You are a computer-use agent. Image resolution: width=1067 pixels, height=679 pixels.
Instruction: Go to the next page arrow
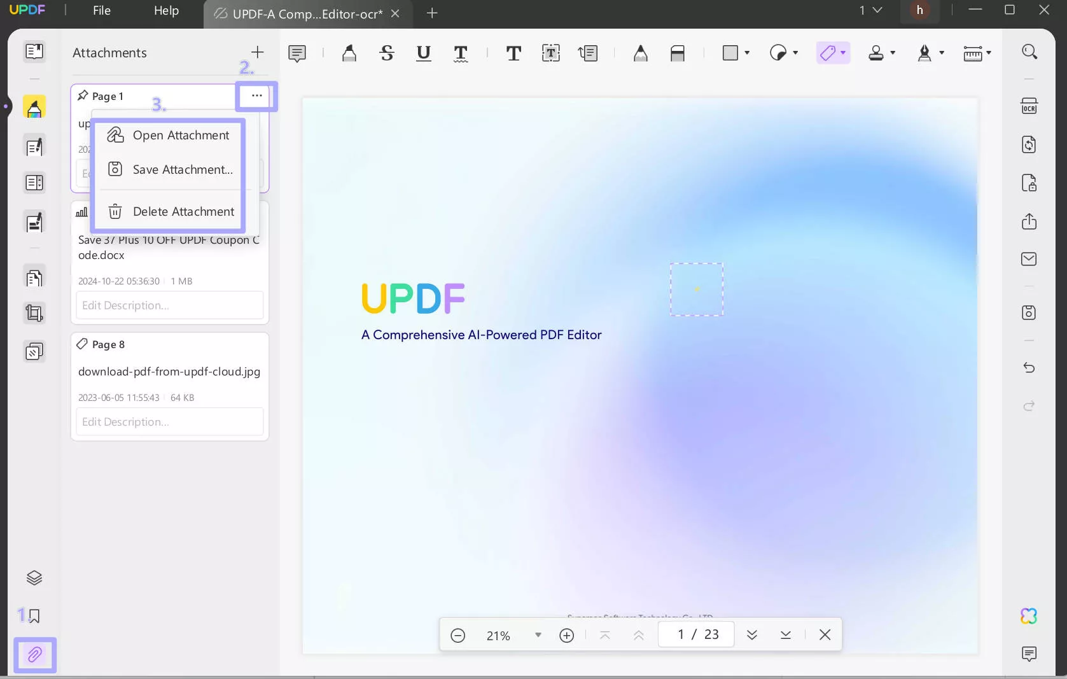(x=752, y=635)
